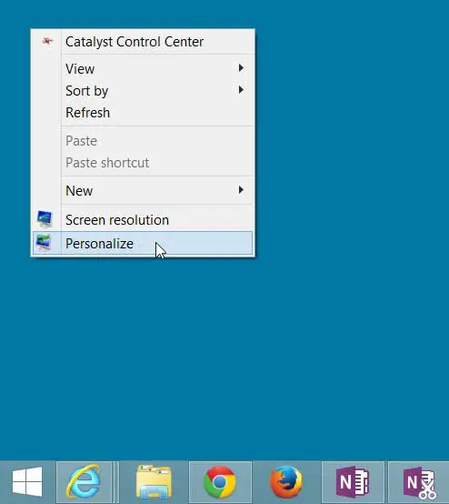
Task: Choose Refresh in the context menu
Action: [x=143, y=113]
